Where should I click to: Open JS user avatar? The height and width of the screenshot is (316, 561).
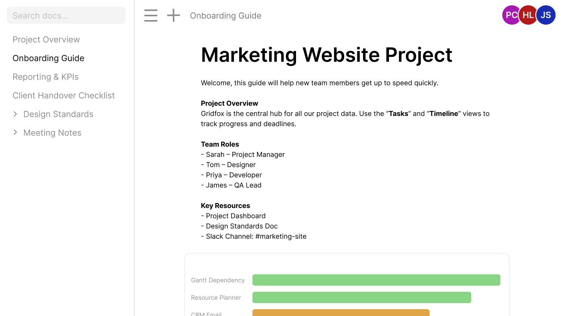(x=546, y=15)
